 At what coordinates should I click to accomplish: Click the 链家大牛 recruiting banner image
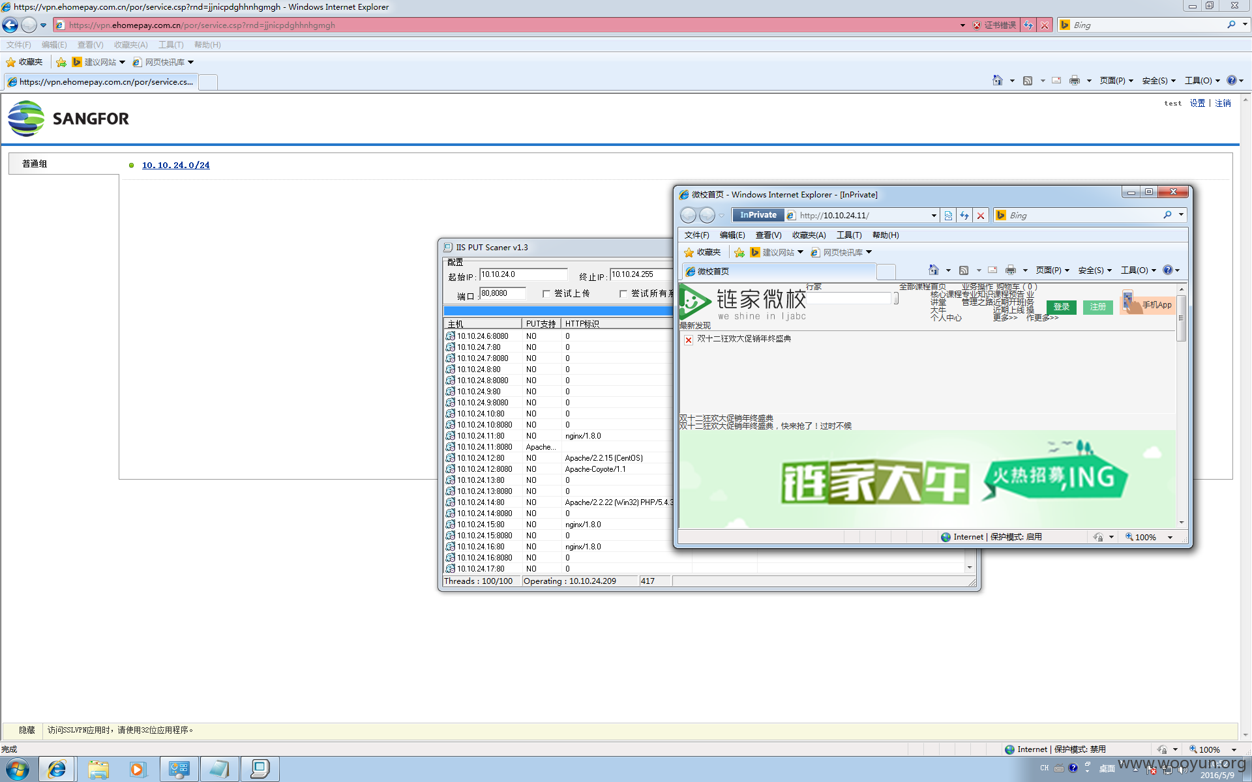pos(927,479)
